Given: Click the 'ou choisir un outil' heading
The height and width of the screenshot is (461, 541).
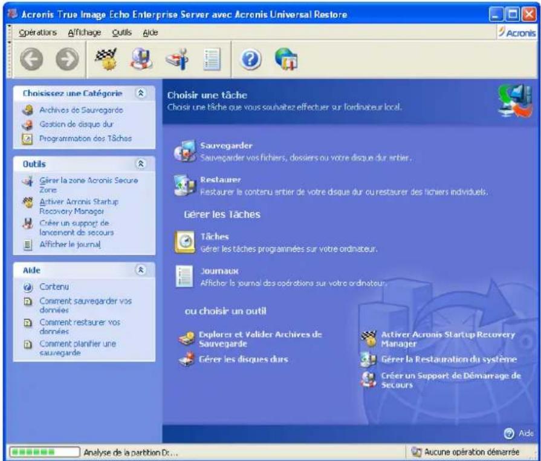Looking at the screenshot, I should pos(225,311).
